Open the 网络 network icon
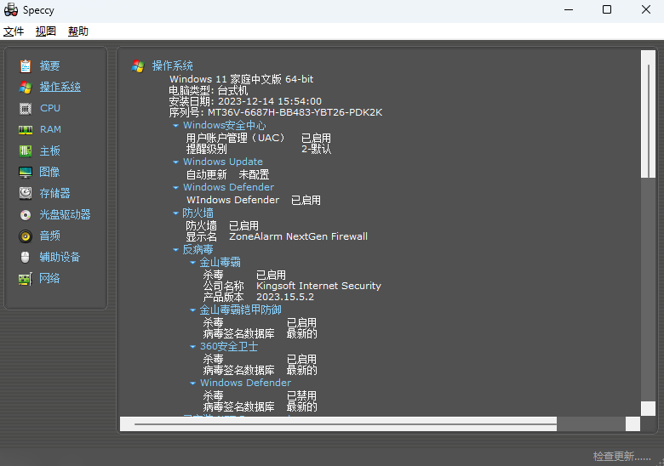 [x=26, y=278]
